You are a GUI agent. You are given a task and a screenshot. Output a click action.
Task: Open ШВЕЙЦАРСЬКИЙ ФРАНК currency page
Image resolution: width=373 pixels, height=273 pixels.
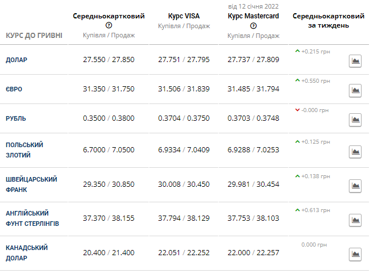[32, 184]
